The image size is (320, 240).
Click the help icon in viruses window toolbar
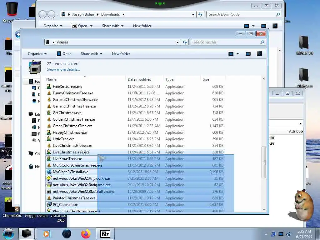coord(259,54)
